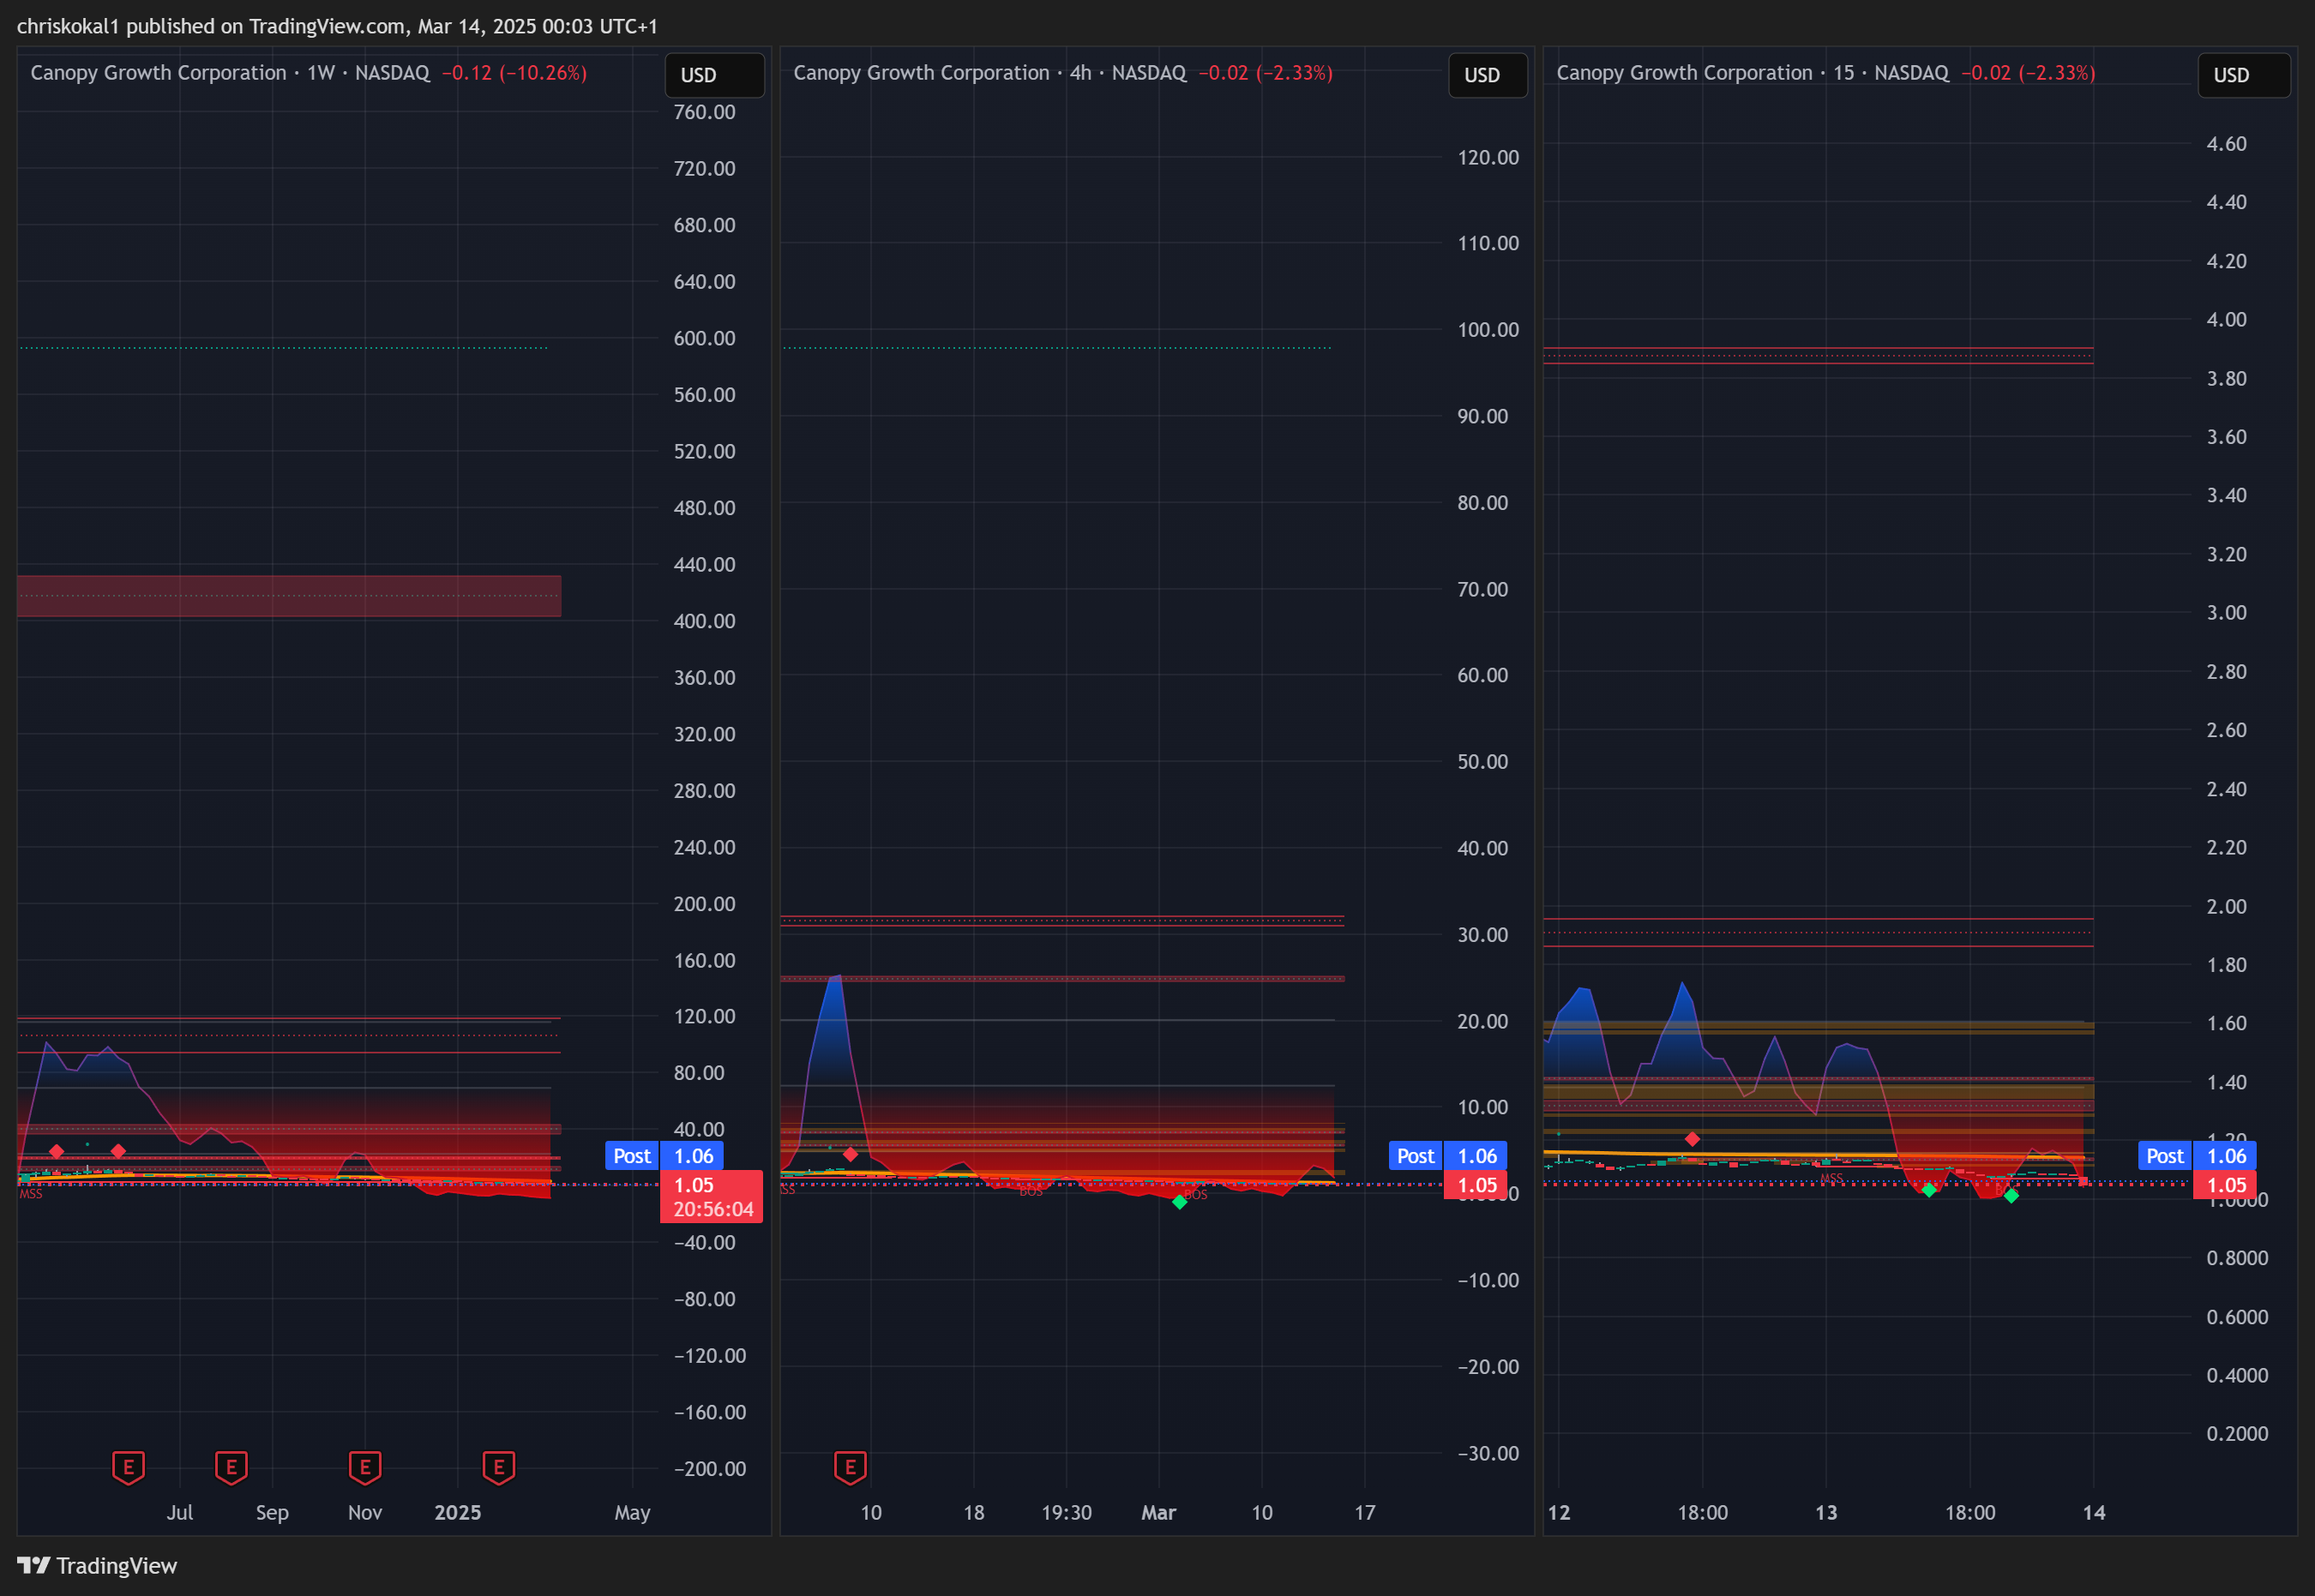Click leftmost red diamond in weekly chart

tap(57, 1151)
